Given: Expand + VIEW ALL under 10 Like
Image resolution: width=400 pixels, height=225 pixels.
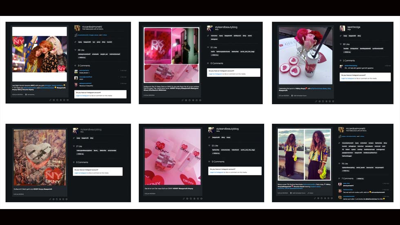Looking at the screenshot, I should pyautogui.click(x=215, y=55).
